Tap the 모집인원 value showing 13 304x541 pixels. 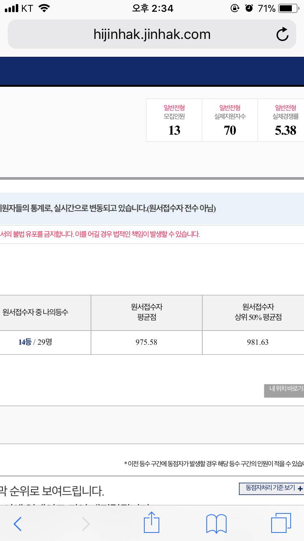(x=174, y=131)
